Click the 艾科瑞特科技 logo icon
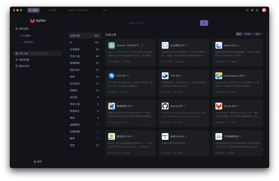This screenshot has width=279, height=181. (219, 136)
